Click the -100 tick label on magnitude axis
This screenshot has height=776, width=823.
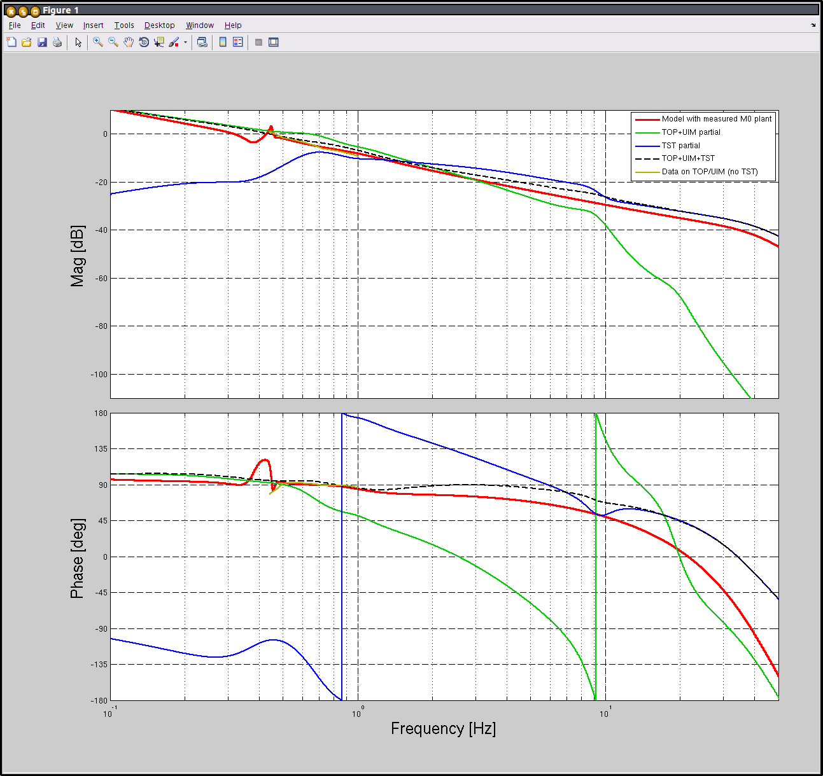99,375
